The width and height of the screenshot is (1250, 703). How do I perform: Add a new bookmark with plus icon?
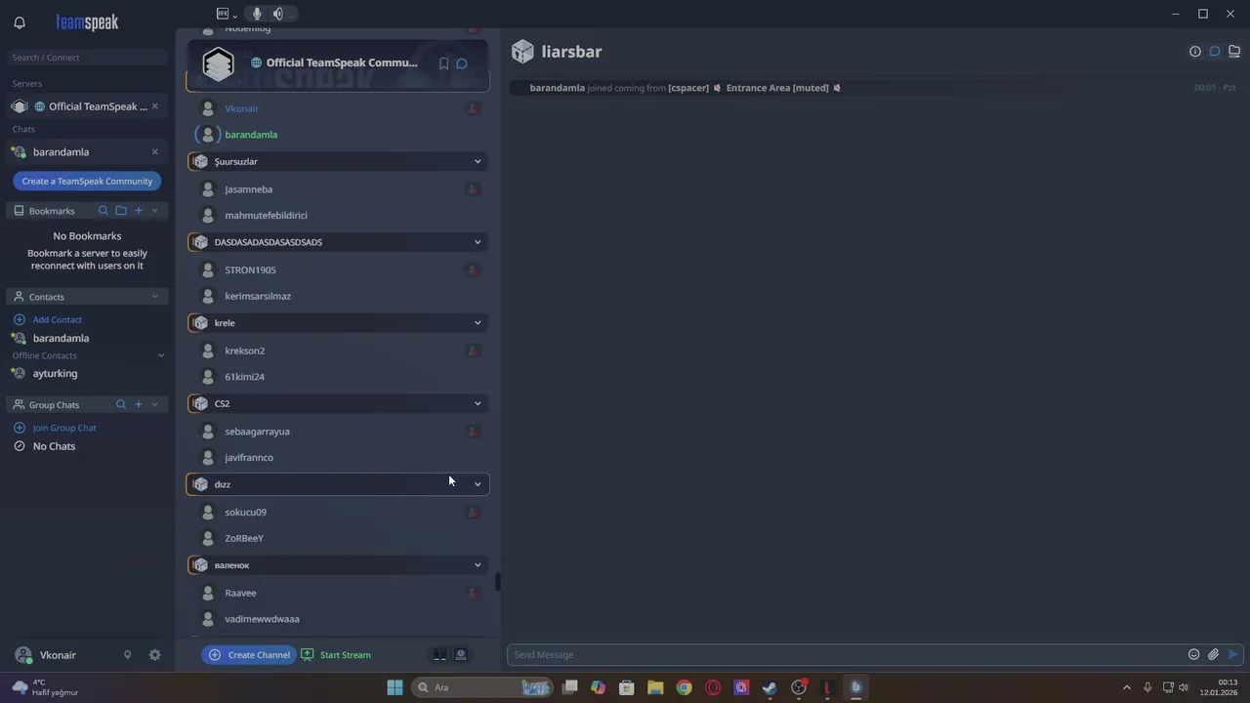(x=139, y=211)
